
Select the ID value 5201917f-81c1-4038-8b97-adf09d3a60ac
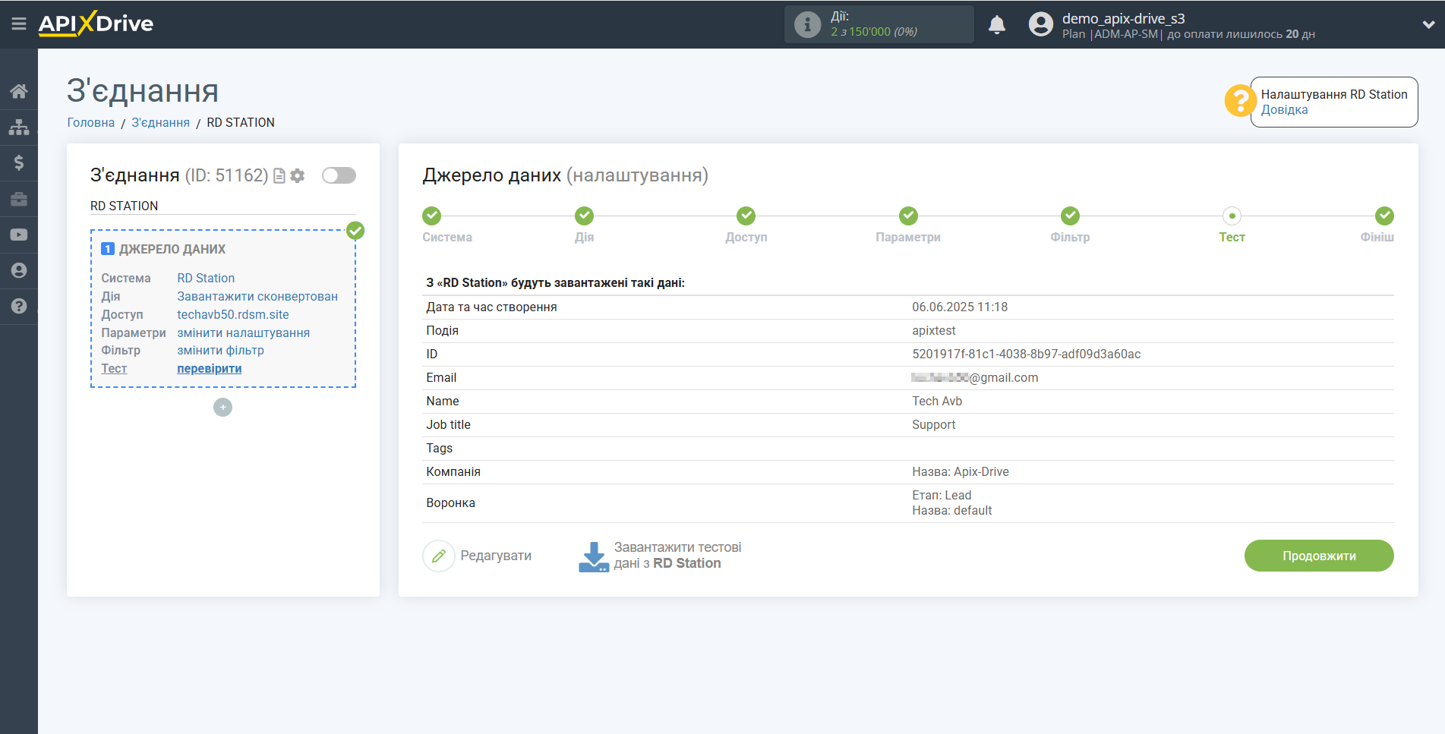[1027, 354]
